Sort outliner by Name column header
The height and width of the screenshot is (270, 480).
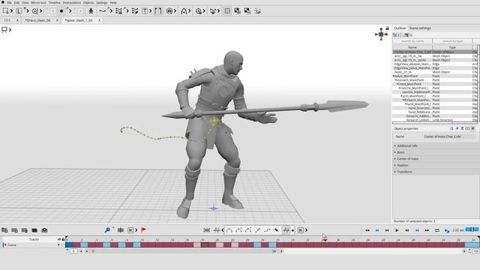tap(412, 47)
